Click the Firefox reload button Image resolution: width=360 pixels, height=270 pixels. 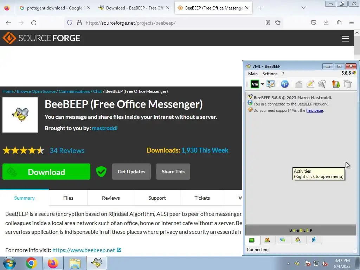(x=34, y=23)
